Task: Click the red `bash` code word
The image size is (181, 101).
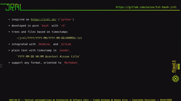Action: 45,26
